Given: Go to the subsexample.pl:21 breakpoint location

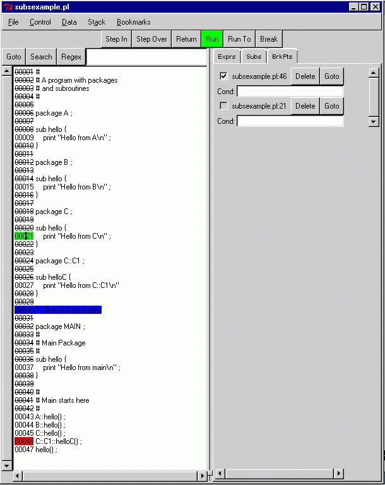Looking at the screenshot, I should pyautogui.click(x=332, y=106).
